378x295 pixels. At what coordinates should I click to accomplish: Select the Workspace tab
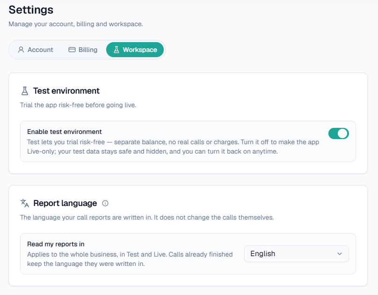coord(135,50)
